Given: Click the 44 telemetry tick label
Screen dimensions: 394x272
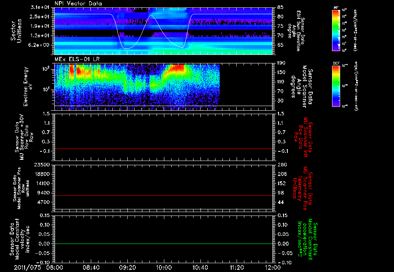Looking at the screenshot, I should click(280, 202).
